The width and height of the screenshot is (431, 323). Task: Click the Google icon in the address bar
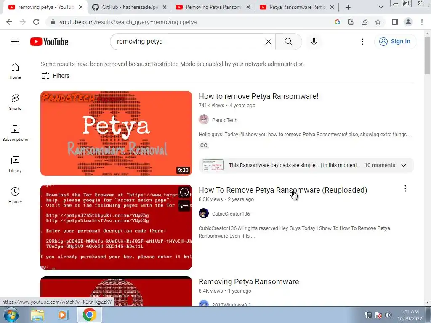coord(338,22)
